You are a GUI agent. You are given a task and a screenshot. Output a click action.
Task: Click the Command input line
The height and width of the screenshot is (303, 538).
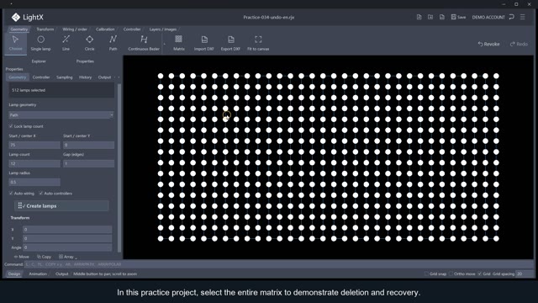tap(278, 264)
